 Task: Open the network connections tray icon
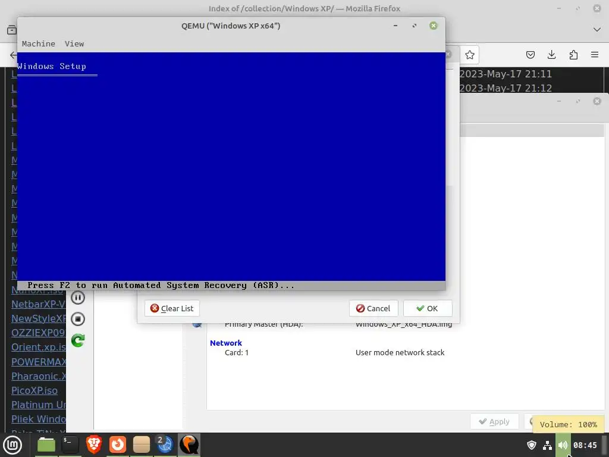547,445
